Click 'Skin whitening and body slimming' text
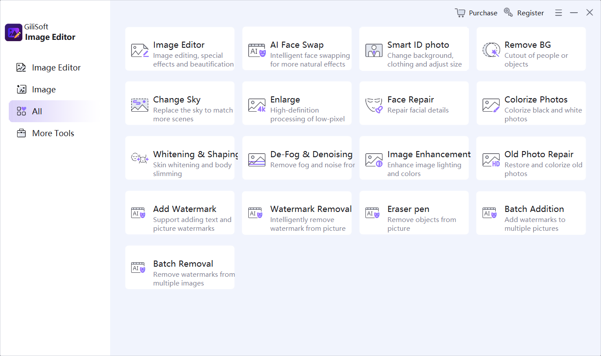This screenshot has width=601, height=356. (x=192, y=169)
